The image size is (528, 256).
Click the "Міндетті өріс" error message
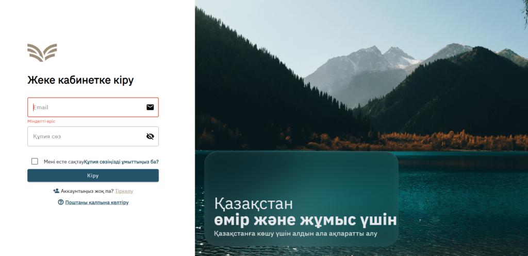click(x=41, y=121)
